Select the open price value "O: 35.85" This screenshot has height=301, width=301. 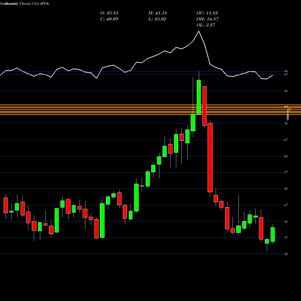tap(109, 13)
